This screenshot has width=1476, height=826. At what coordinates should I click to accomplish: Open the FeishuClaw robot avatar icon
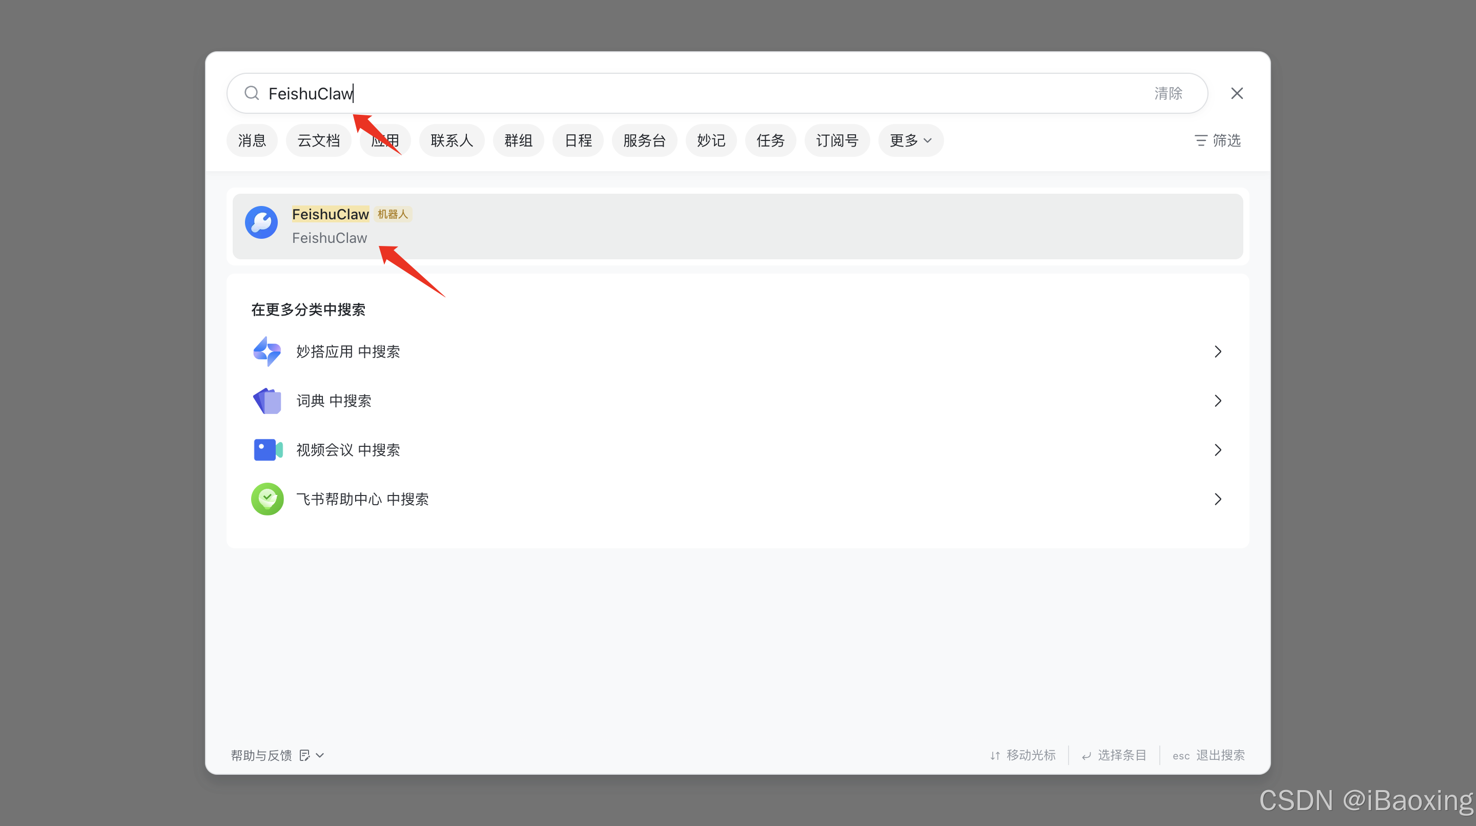(x=261, y=223)
